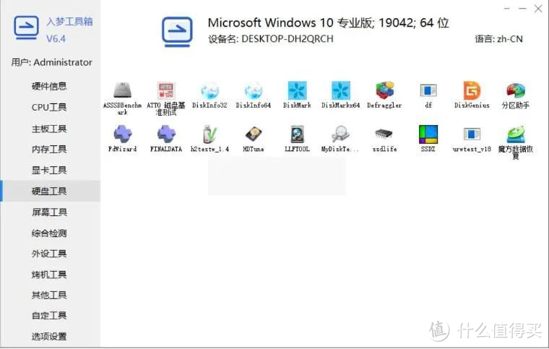Launch ssdlife tool
The height and width of the screenshot is (349, 549).
coord(384,139)
